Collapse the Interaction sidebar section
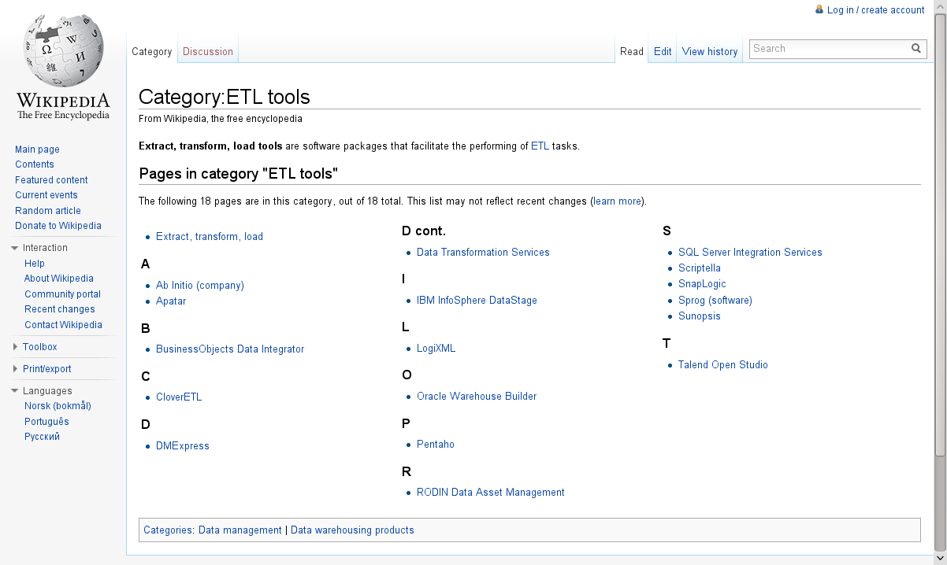 [15, 248]
